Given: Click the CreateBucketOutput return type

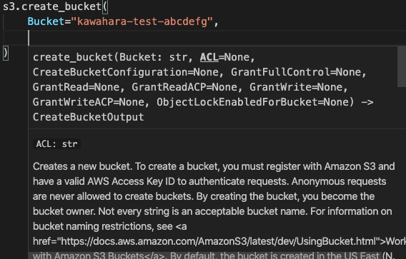Looking at the screenshot, I should 89,117.
